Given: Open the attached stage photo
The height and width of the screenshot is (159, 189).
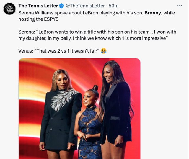Looking at the screenshot, I should [x=79, y=109].
